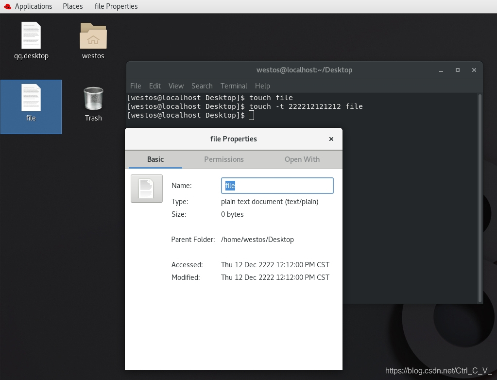Screen dimensions: 497x380
Task: Click the Accessed timestamp value
Action: 275,265
